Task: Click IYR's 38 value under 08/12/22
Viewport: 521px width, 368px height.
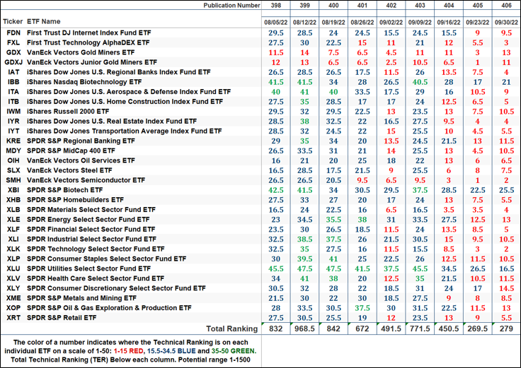Action: click(x=304, y=121)
